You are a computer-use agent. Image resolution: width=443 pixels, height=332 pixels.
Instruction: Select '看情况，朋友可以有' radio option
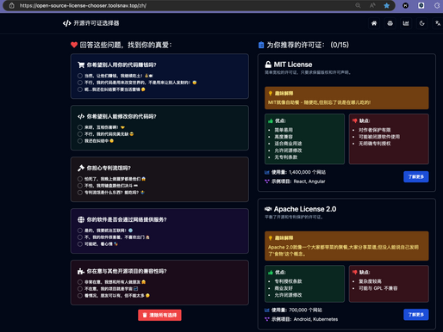[x=80, y=296]
